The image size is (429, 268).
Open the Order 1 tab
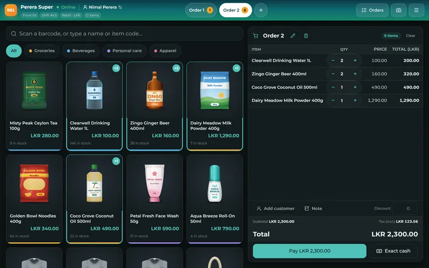[x=201, y=10]
